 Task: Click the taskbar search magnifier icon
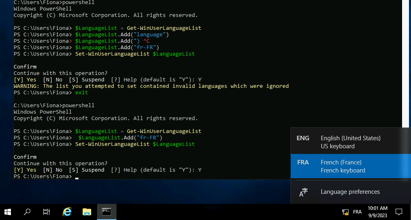click(27, 212)
